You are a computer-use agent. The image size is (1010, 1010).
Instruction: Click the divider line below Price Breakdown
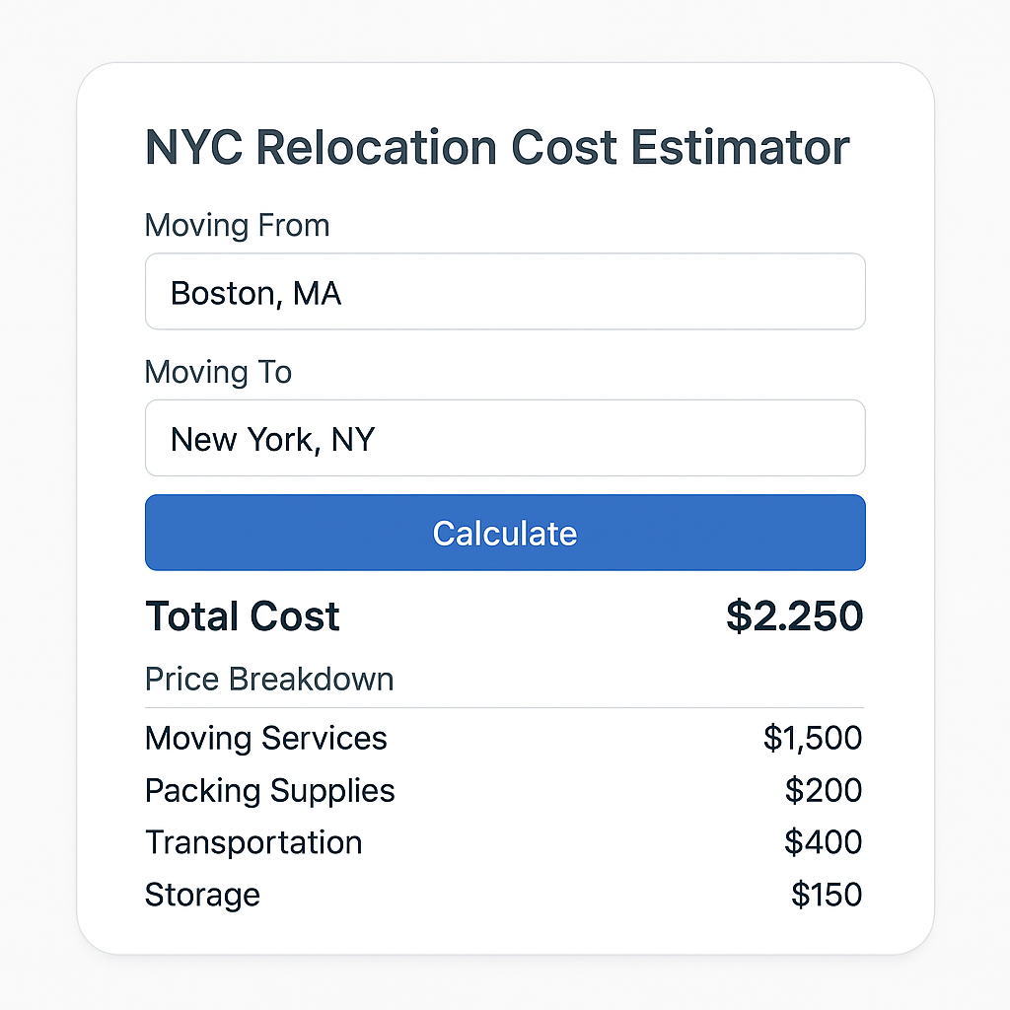coord(505,707)
